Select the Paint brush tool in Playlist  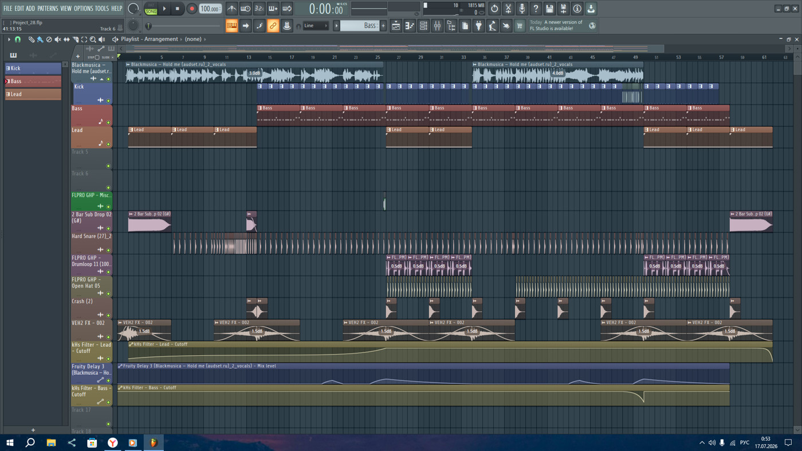click(x=40, y=40)
